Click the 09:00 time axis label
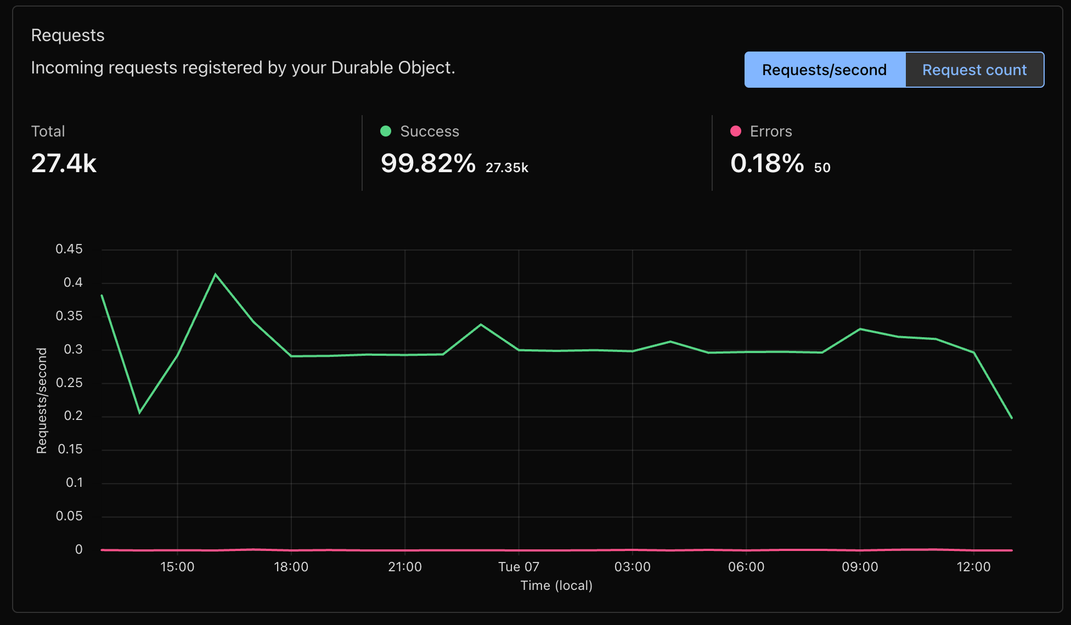Image resolution: width=1071 pixels, height=625 pixels. [860, 567]
